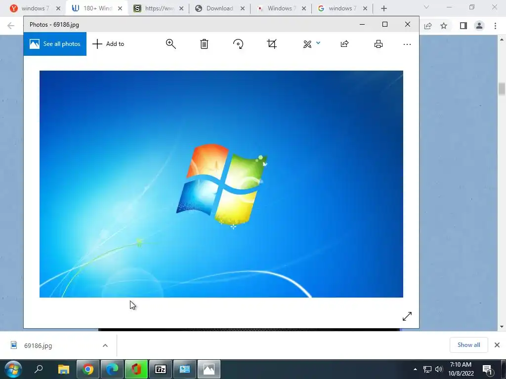The width and height of the screenshot is (506, 379).
Task: Open the Chrome profile avatar
Action: [x=479, y=26]
